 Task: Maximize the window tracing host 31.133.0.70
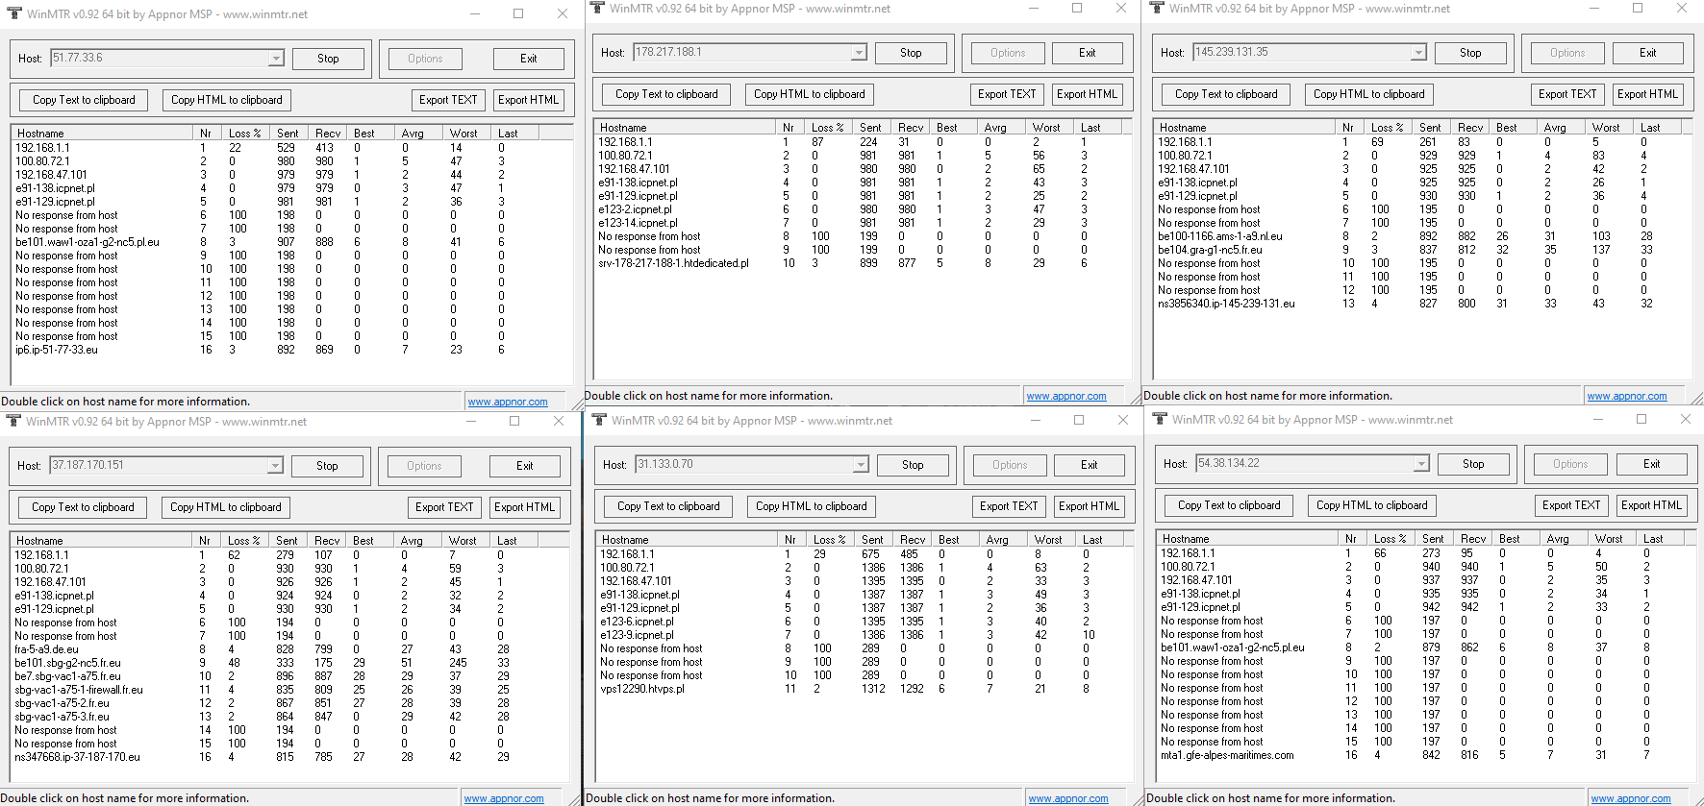tap(1079, 421)
